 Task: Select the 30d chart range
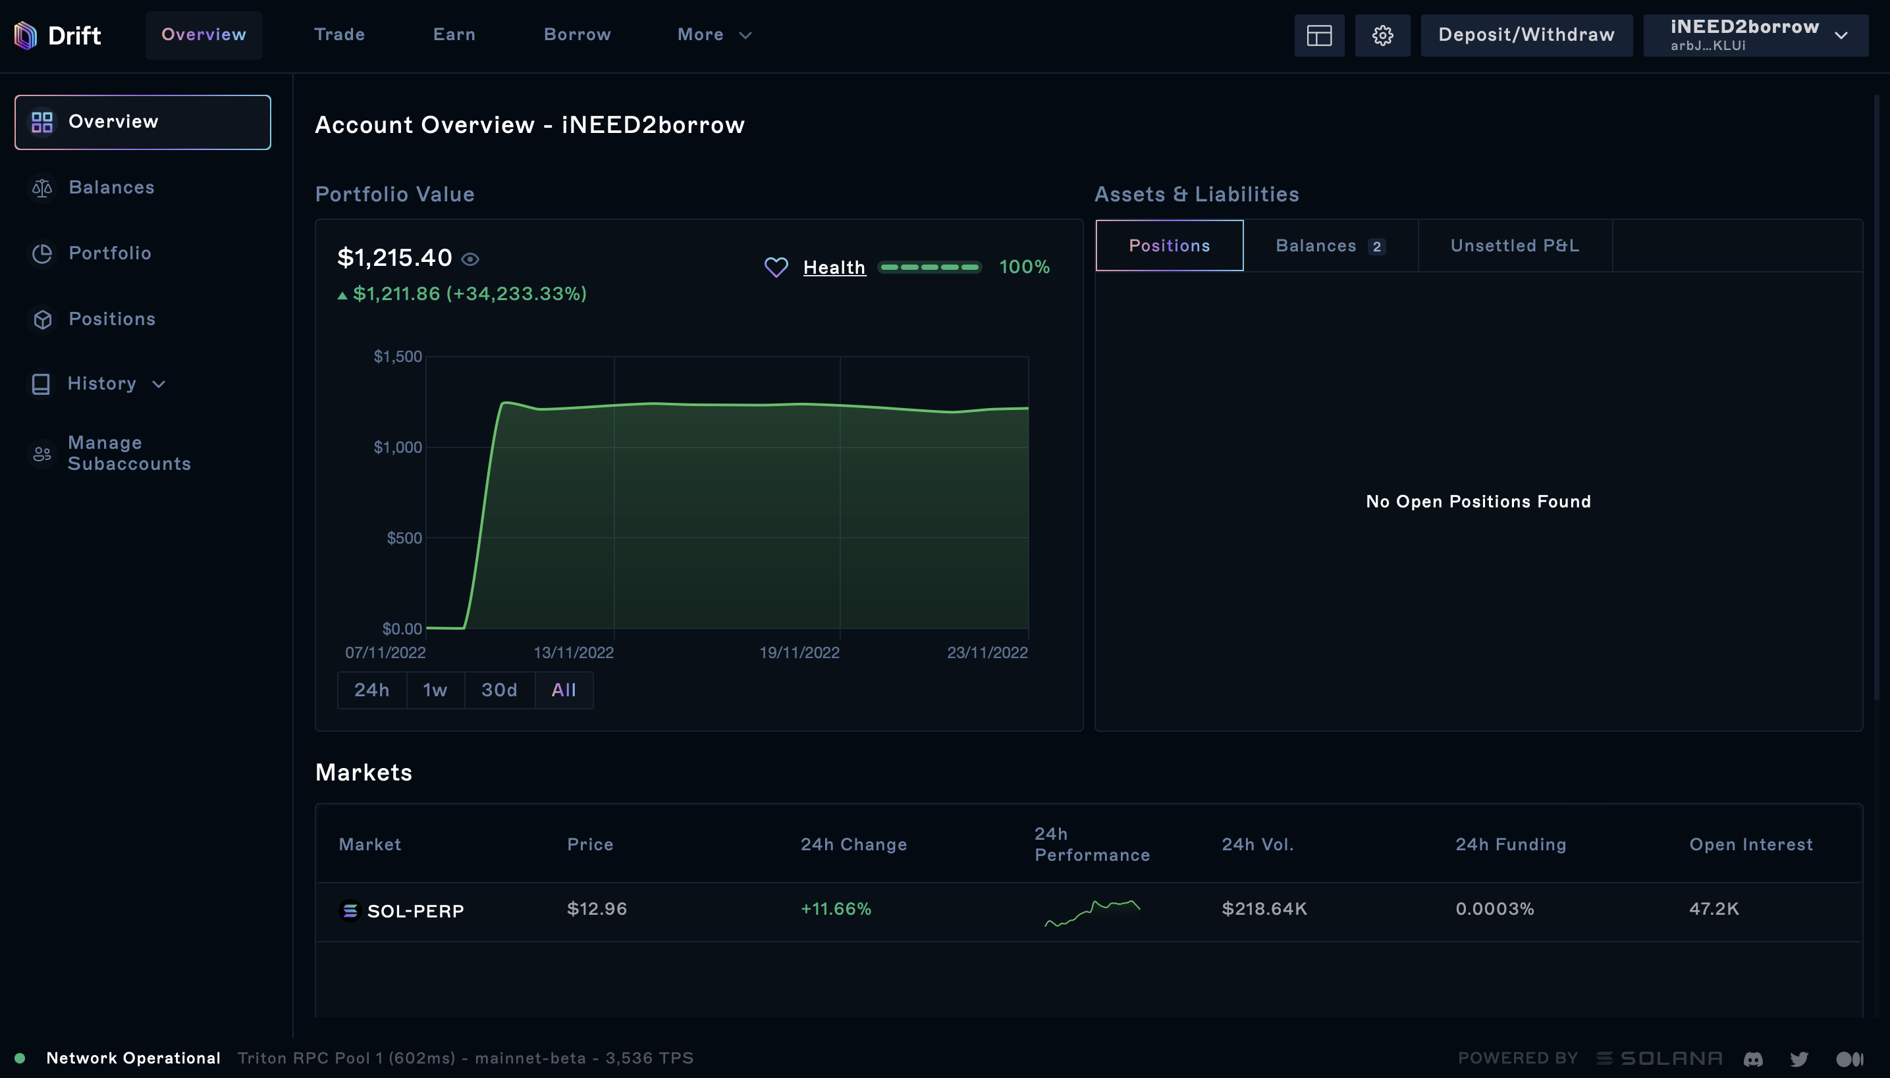(499, 690)
